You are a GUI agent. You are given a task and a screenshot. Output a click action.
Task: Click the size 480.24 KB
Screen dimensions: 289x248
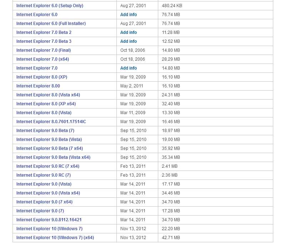pyautogui.click(x=172, y=6)
